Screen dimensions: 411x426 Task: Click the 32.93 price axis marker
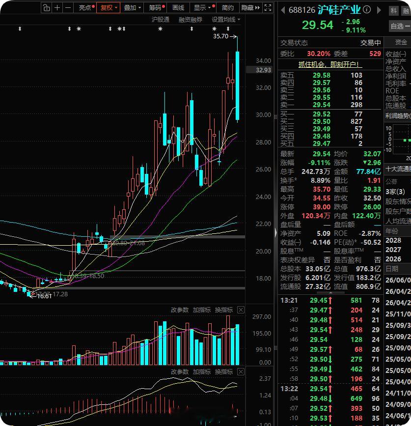tap(260, 70)
